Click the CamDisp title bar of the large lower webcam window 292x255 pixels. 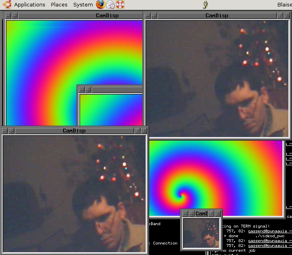click(x=74, y=131)
